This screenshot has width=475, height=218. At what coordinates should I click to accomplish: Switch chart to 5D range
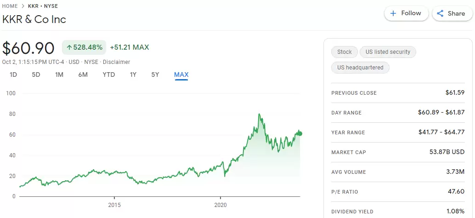click(x=36, y=75)
